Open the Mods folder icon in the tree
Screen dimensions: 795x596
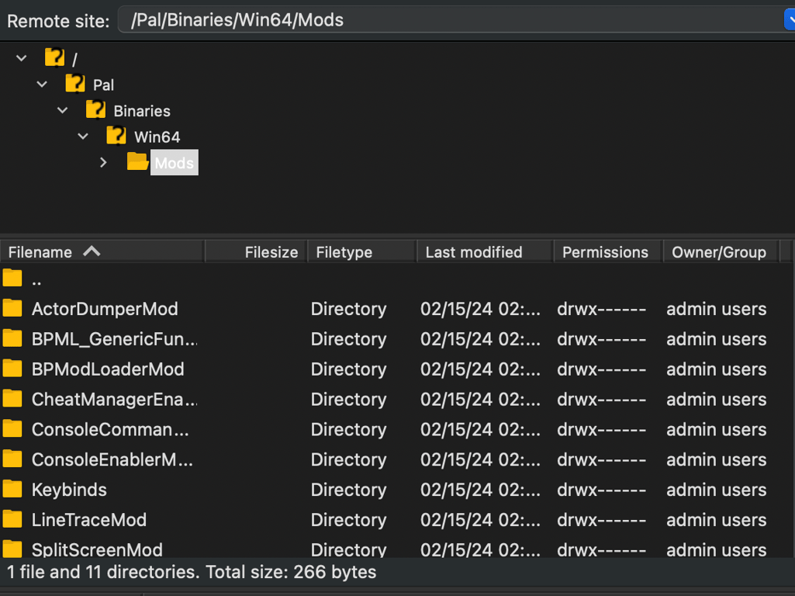pyautogui.click(x=137, y=162)
